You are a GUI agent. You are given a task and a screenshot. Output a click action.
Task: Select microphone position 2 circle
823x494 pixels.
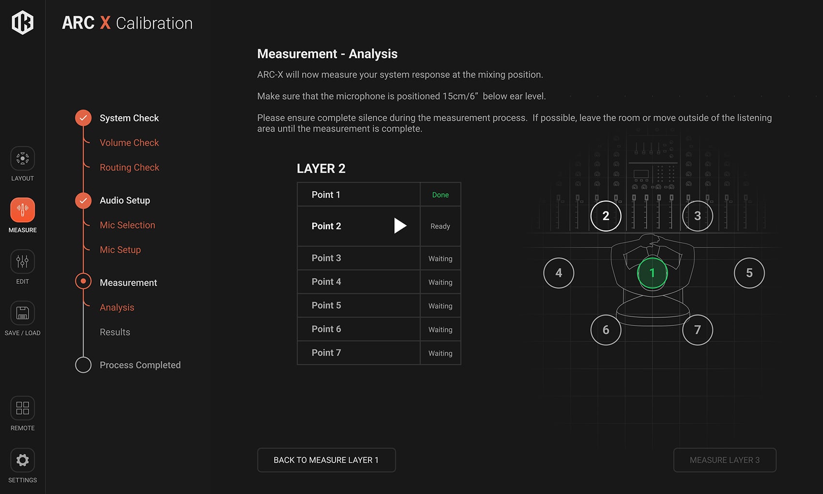click(606, 216)
